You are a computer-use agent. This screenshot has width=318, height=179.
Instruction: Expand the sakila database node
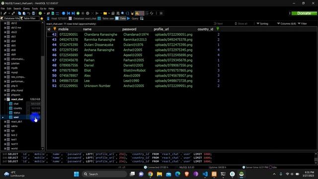pos(5,126)
